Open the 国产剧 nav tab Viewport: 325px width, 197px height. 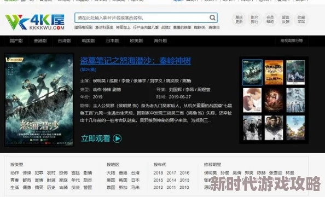(x=16, y=40)
